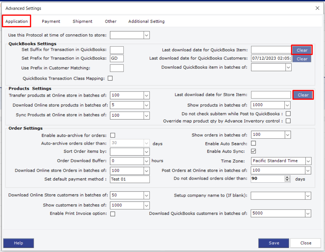Click the Save button
Viewport: 325px width, 252px height.
pos(273,243)
